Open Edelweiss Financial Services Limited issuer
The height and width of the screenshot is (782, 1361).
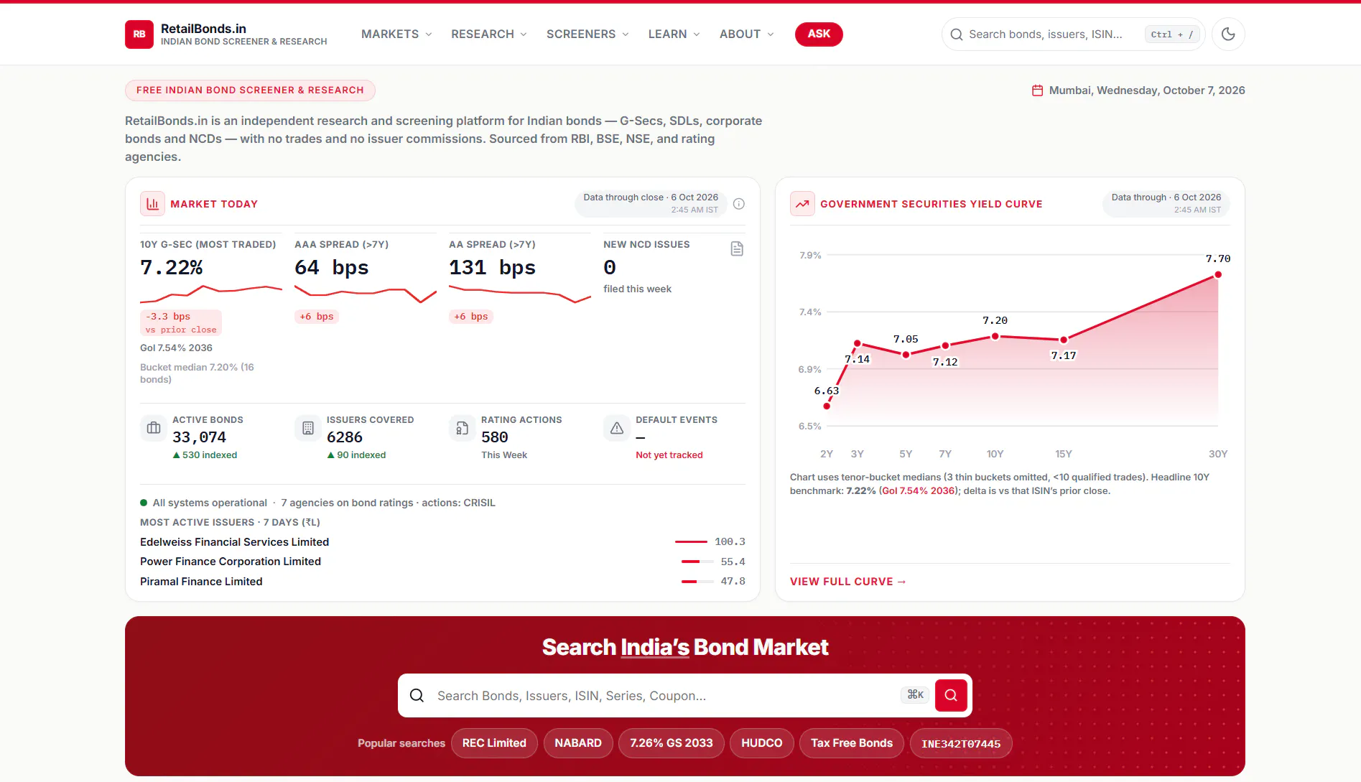coord(234,542)
